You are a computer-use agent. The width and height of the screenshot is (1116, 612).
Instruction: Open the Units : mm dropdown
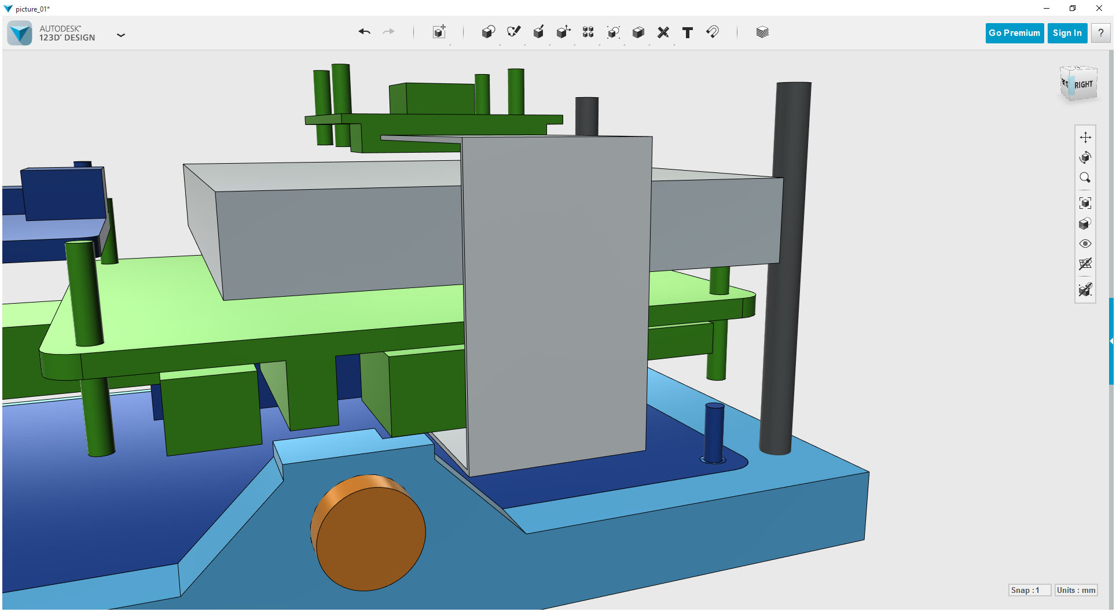pos(1075,590)
